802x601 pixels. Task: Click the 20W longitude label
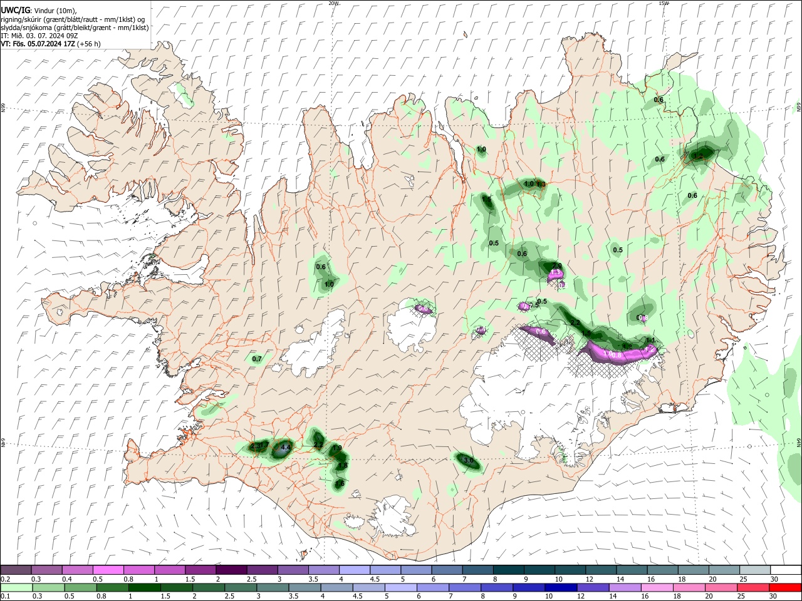[333, 3]
